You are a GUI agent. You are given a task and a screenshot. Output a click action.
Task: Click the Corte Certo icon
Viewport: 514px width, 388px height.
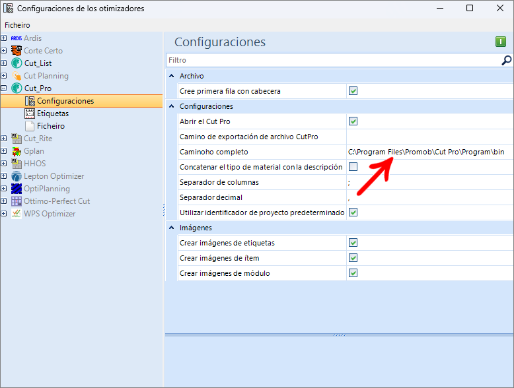point(17,51)
